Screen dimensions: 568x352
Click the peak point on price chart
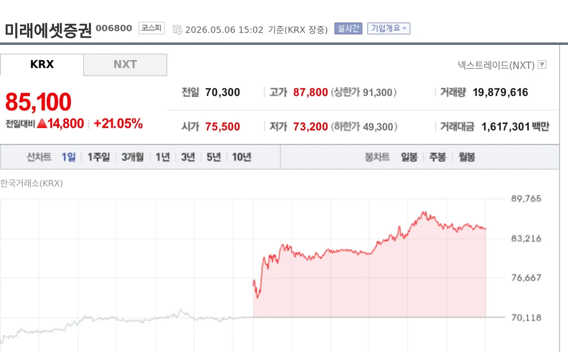425,212
